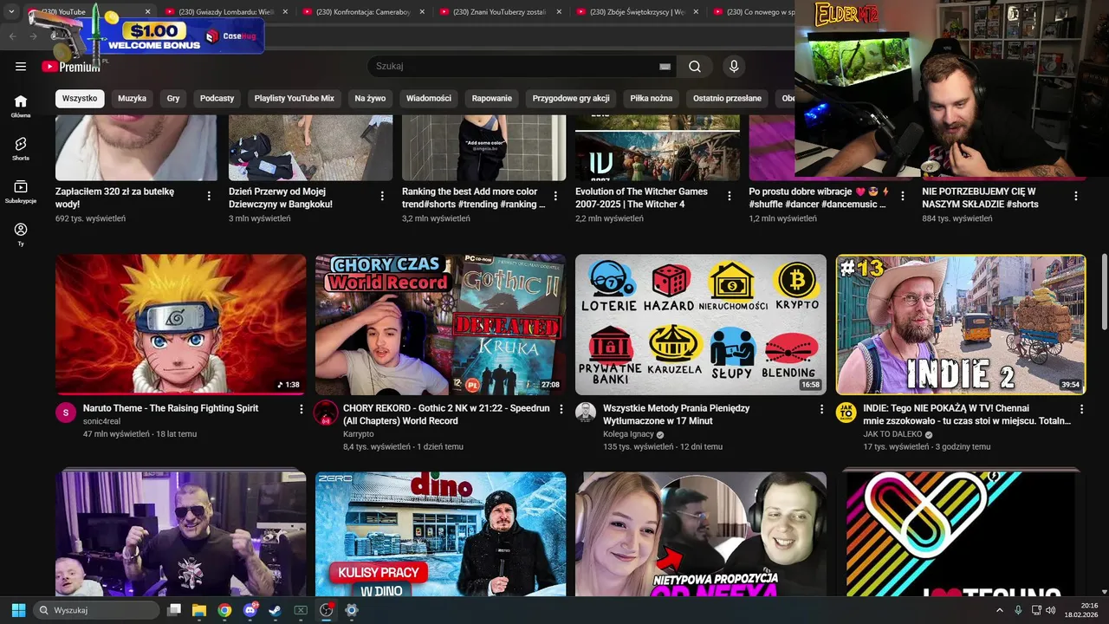The image size is (1109, 624).
Task: Select the Na żywo filter chip
Action: [x=370, y=99]
